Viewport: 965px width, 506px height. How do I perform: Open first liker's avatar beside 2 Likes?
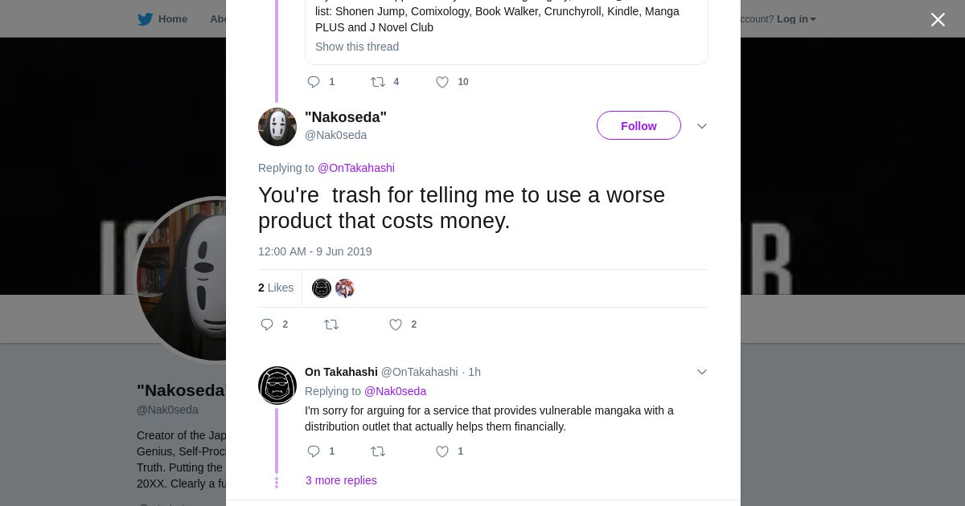pyautogui.click(x=322, y=288)
